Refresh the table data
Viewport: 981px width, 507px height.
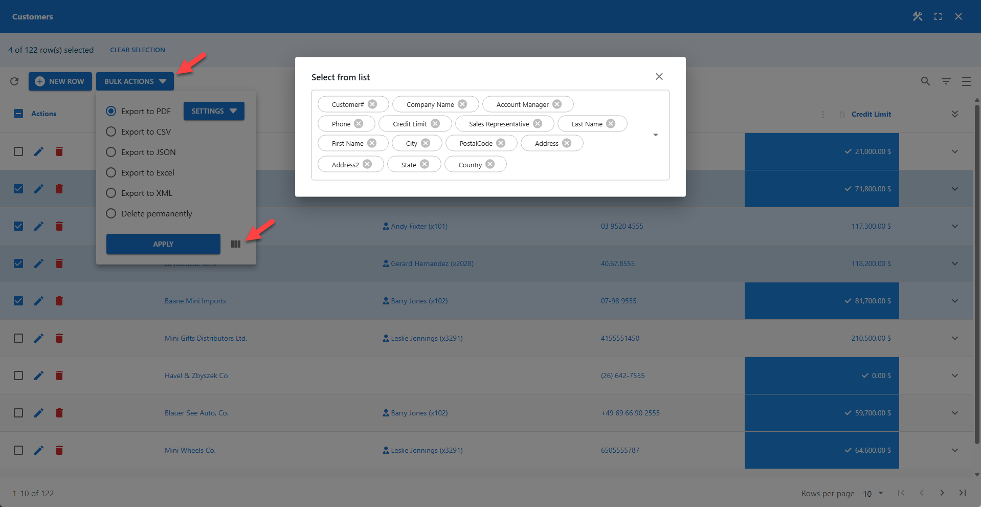(14, 81)
